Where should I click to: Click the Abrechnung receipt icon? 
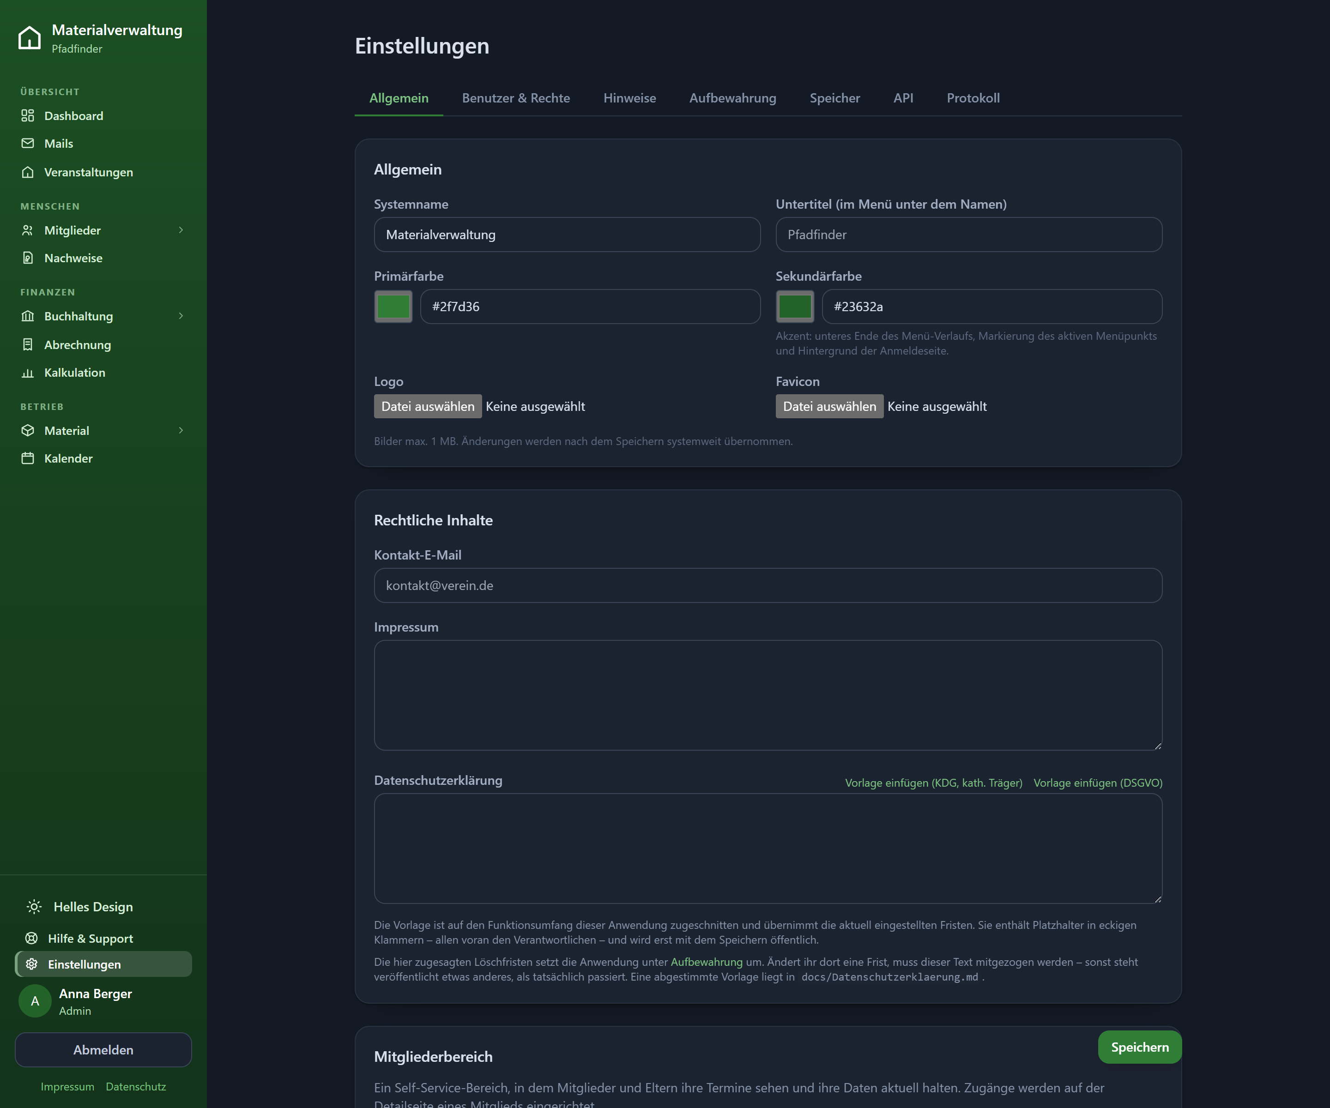tap(27, 344)
